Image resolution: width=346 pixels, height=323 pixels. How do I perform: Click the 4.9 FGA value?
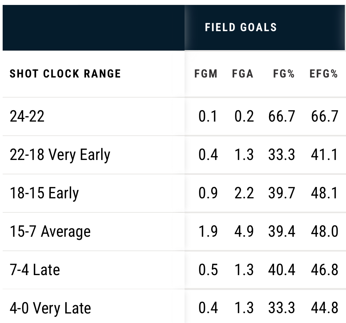pyautogui.click(x=243, y=231)
